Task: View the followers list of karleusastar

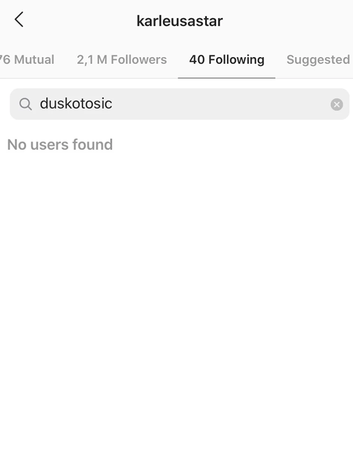Action: [x=122, y=60]
